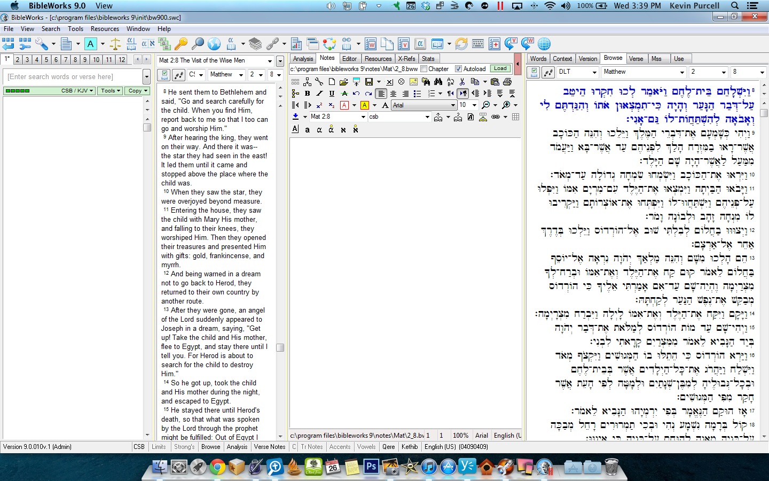Switch to the Analysis tab
This screenshot has width=769, height=481.
(x=303, y=59)
